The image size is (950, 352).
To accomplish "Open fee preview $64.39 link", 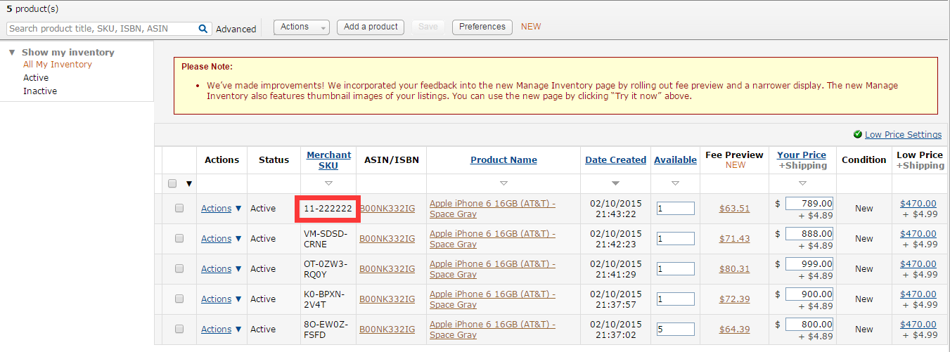I will [735, 330].
